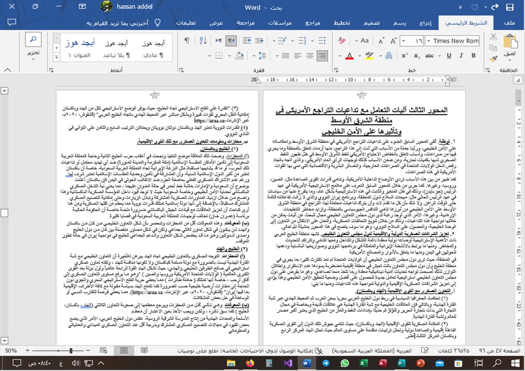Image resolution: width=525 pixels, height=371 pixels.
Task: Open the Insert (إدراج) tab
Action: tap(425, 23)
